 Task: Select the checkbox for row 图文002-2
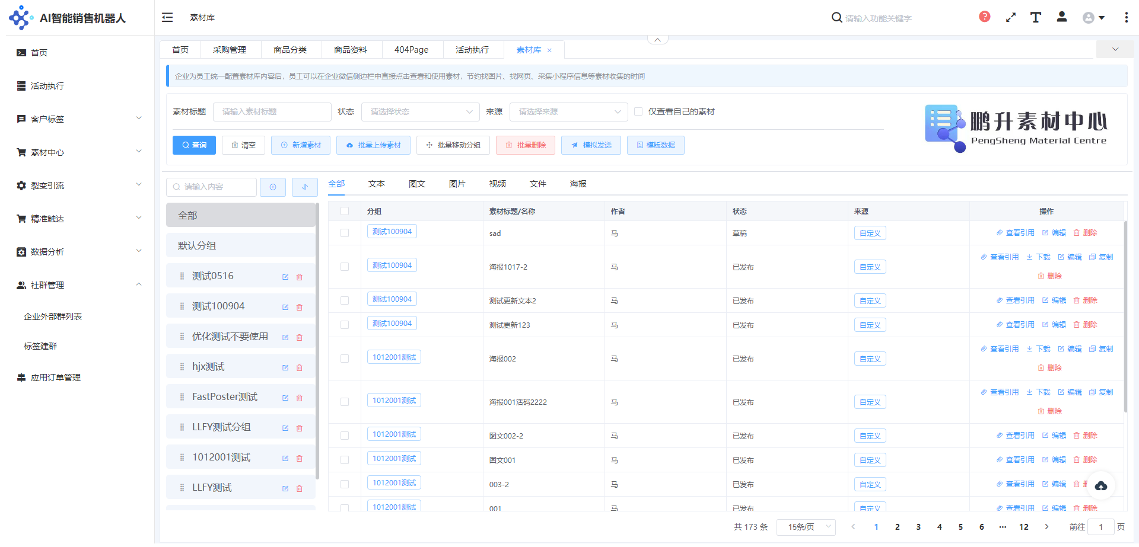[x=345, y=436]
